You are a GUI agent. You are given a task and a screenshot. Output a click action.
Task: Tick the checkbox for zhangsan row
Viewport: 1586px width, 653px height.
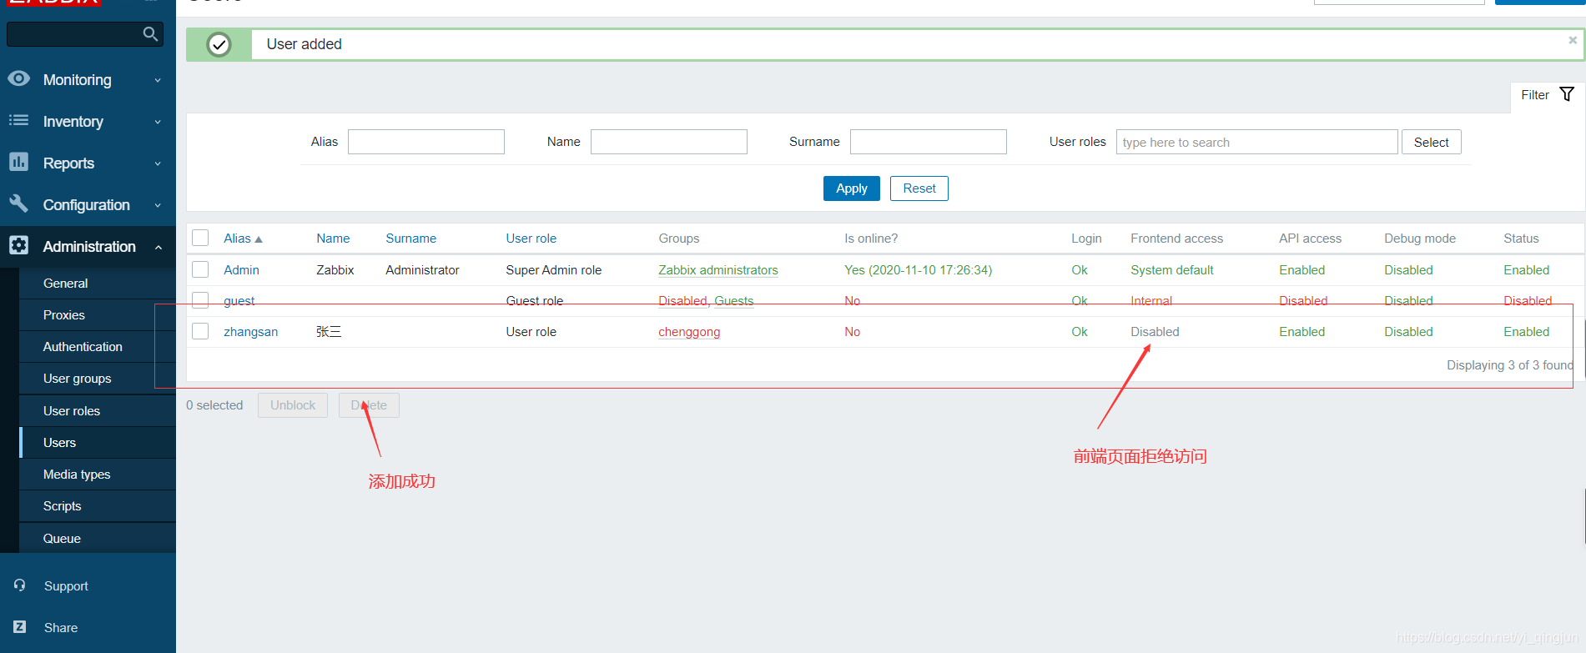(x=200, y=331)
